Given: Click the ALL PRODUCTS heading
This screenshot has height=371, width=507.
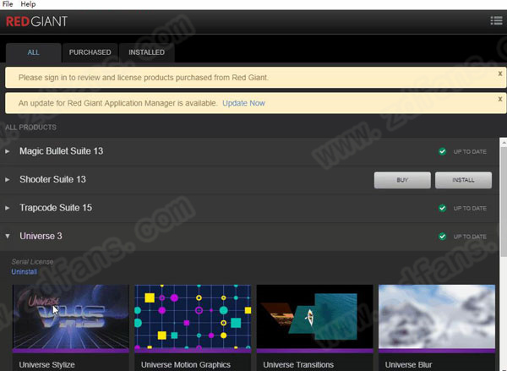Looking at the screenshot, I should 30,128.
